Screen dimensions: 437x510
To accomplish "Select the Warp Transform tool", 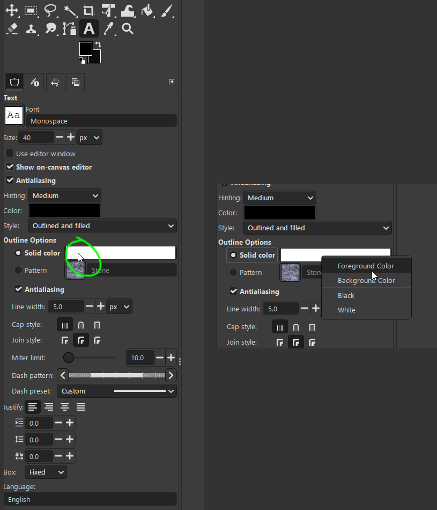I will (128, 10).
